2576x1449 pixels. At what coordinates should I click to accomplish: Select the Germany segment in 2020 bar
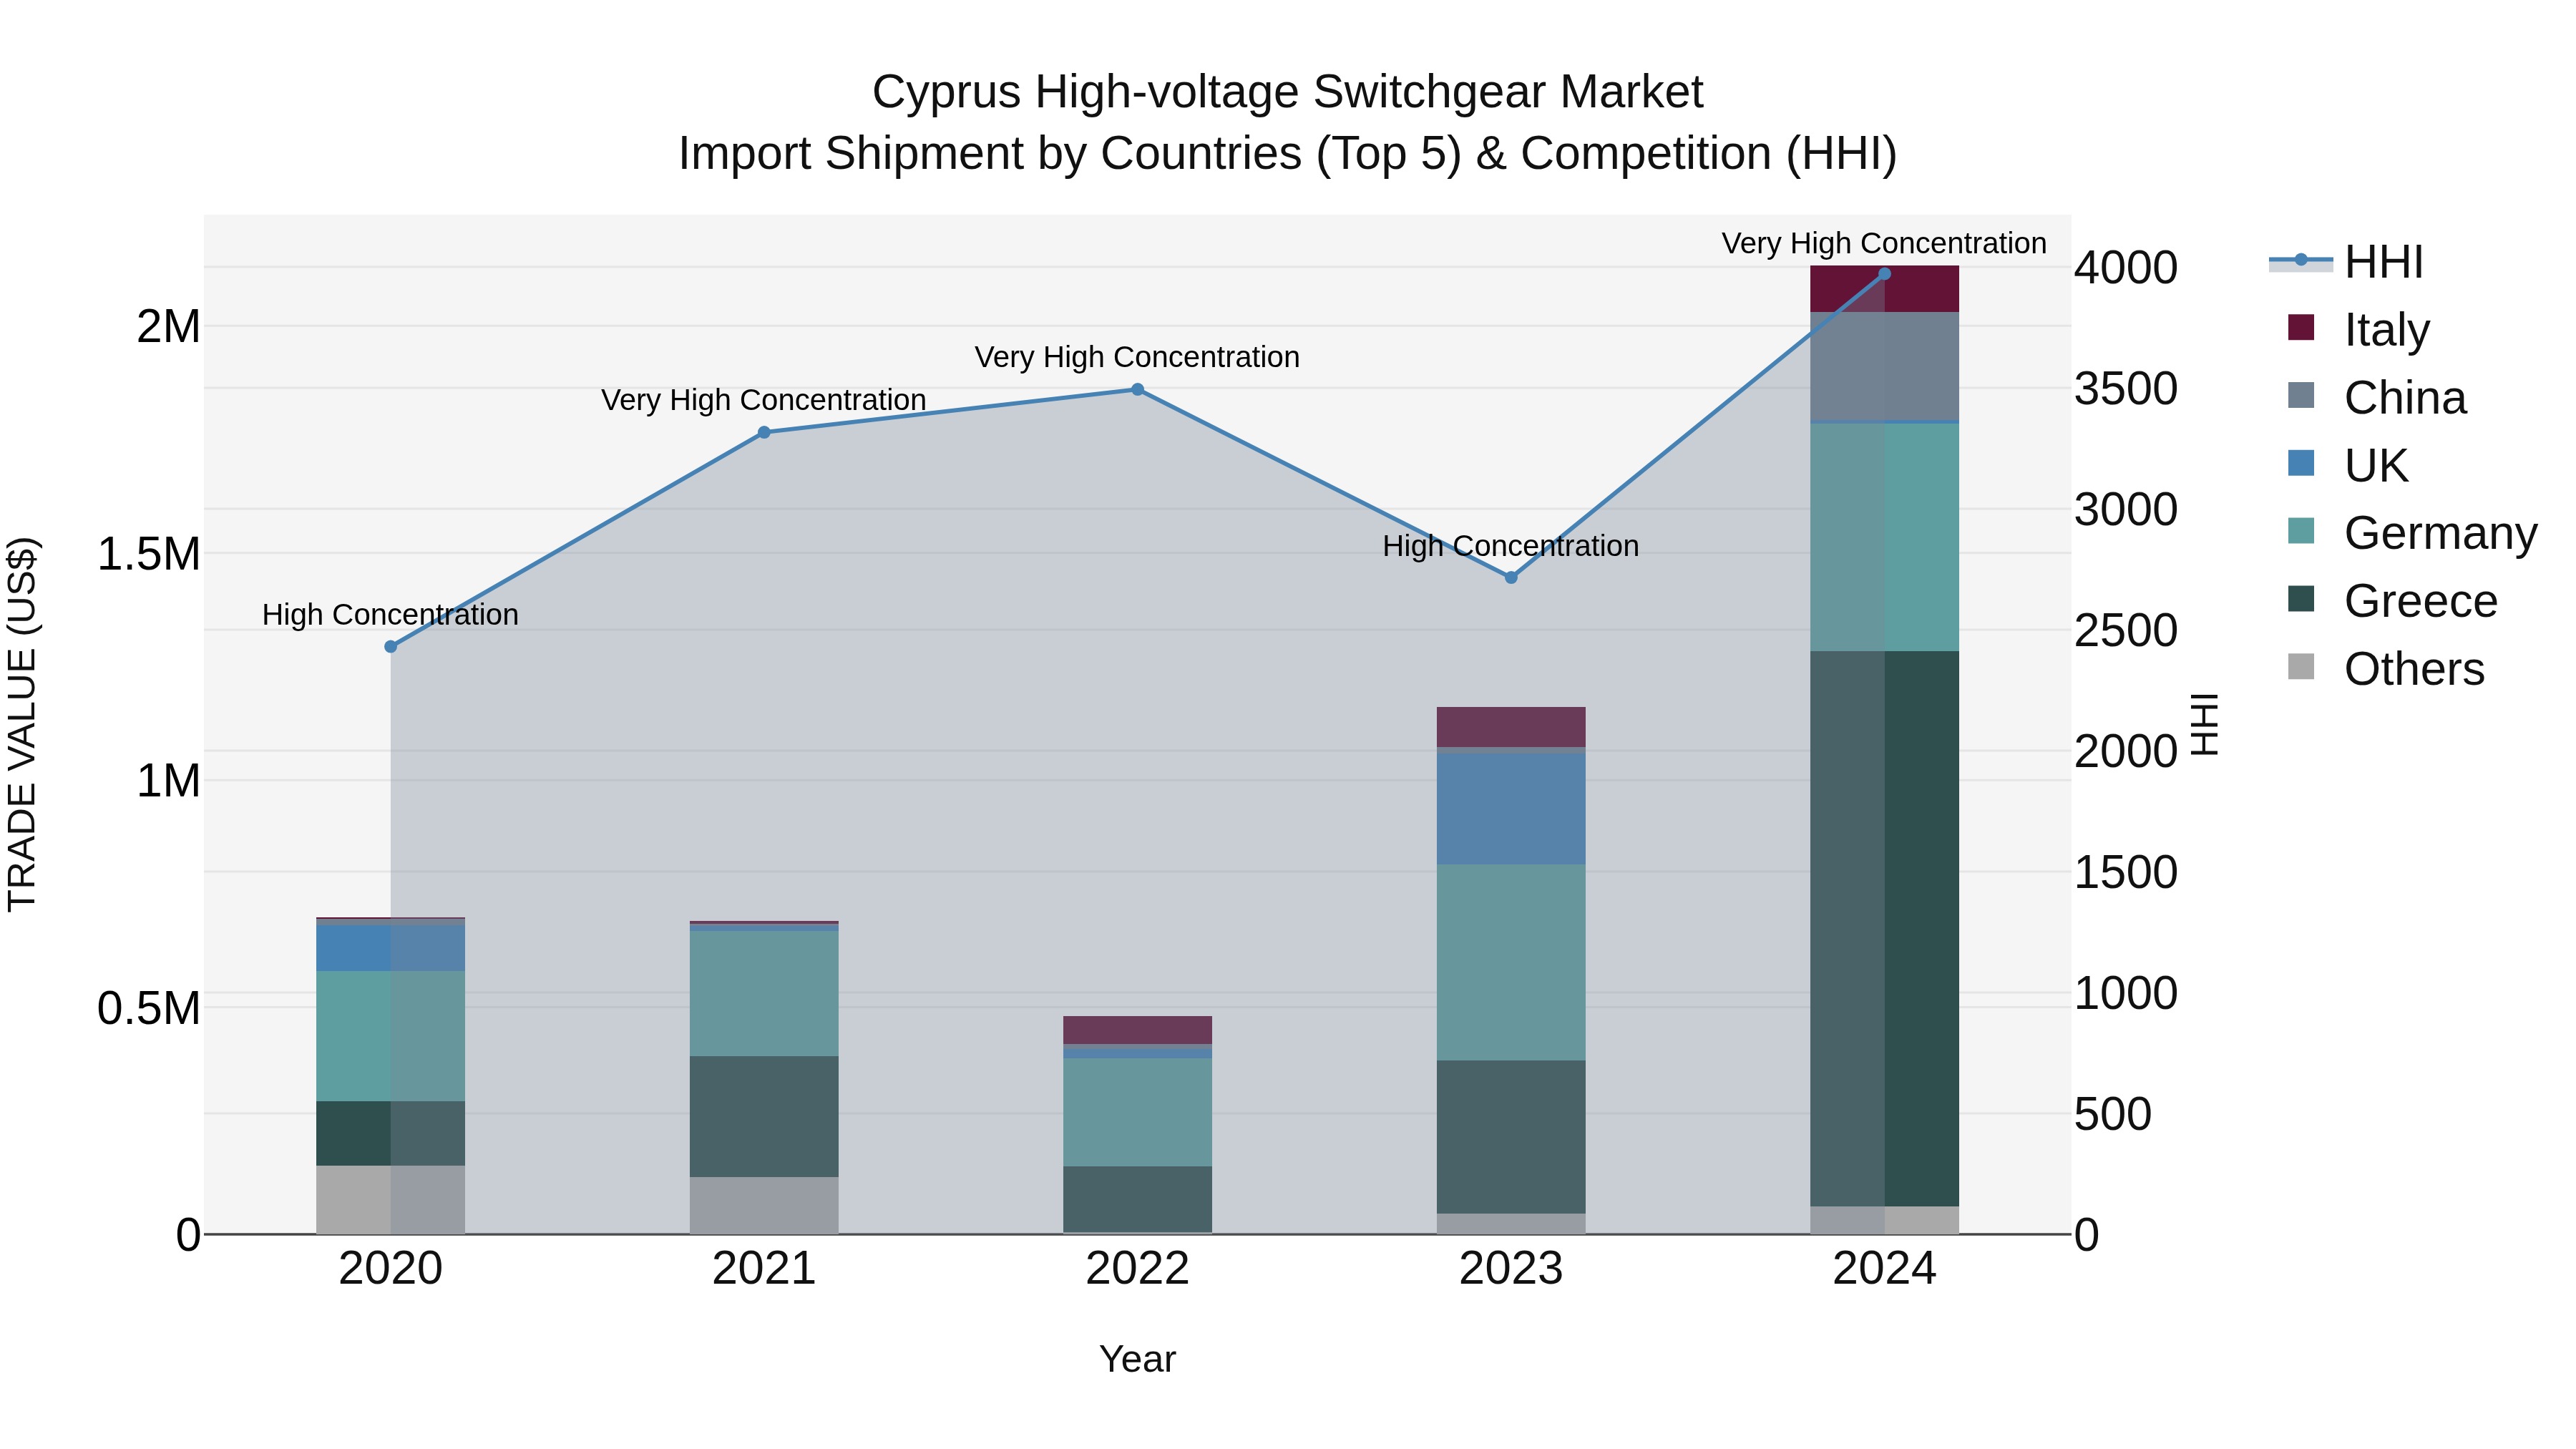391,1036
